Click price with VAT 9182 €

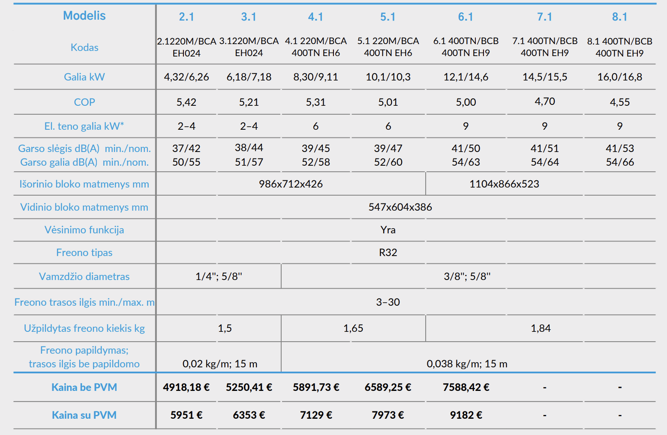(466, 415)
